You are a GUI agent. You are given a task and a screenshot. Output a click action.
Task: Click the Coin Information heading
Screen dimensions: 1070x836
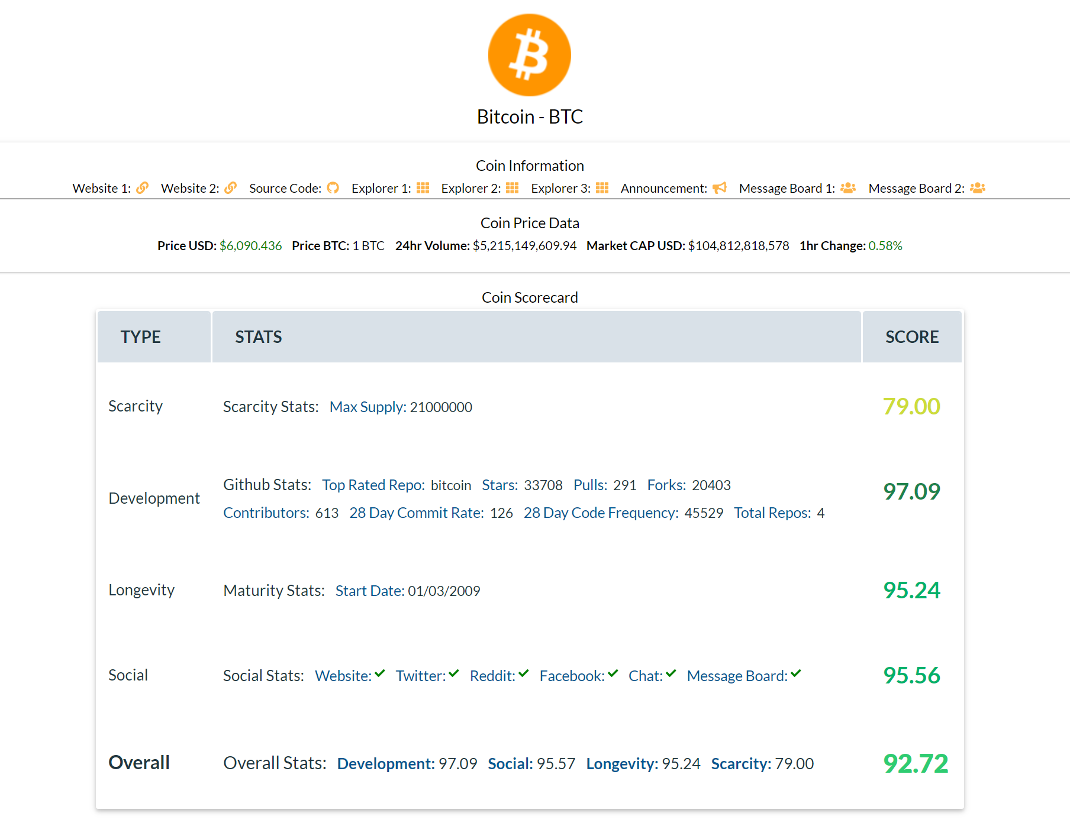(x=530, y=166)
